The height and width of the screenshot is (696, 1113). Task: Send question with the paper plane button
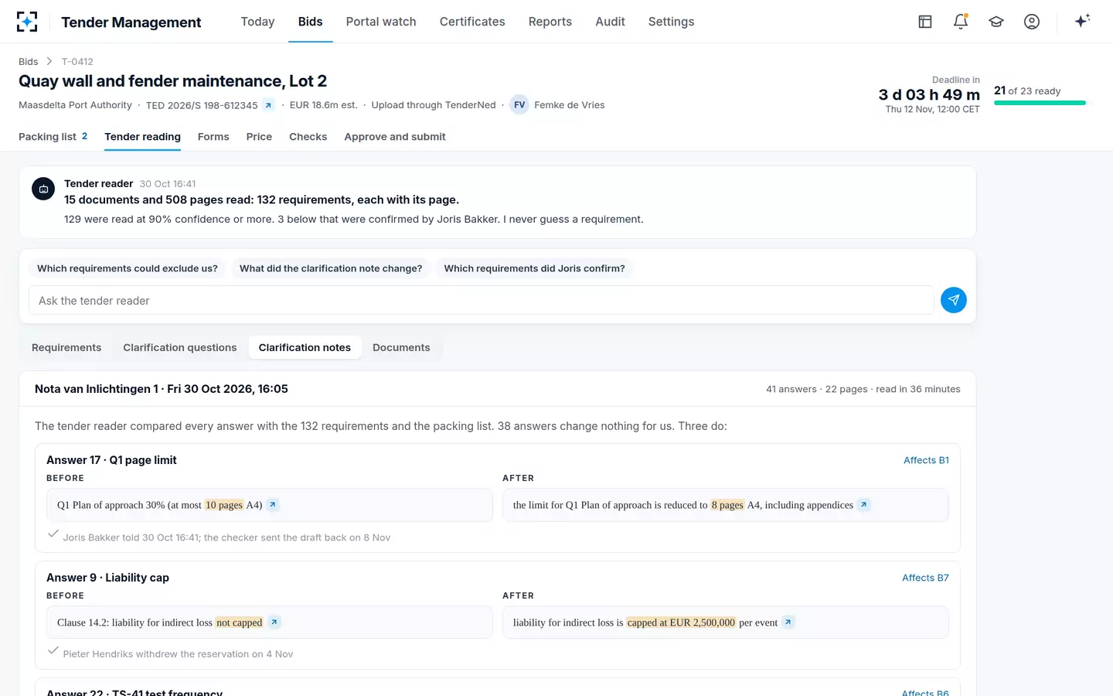point(954,300)
